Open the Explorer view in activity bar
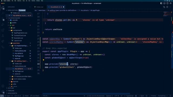 pos(3,8)
